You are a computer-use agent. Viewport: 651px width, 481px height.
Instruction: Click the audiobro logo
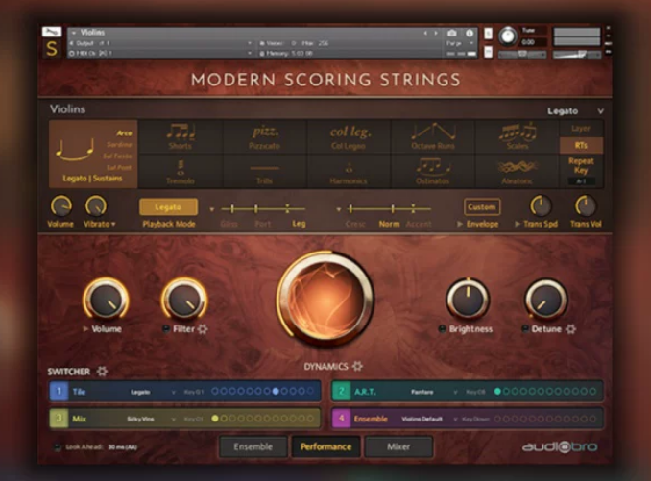tap(560, 447)
